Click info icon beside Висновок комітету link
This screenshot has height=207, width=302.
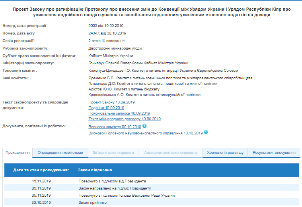pyautogui.click(x=144, y=126)
